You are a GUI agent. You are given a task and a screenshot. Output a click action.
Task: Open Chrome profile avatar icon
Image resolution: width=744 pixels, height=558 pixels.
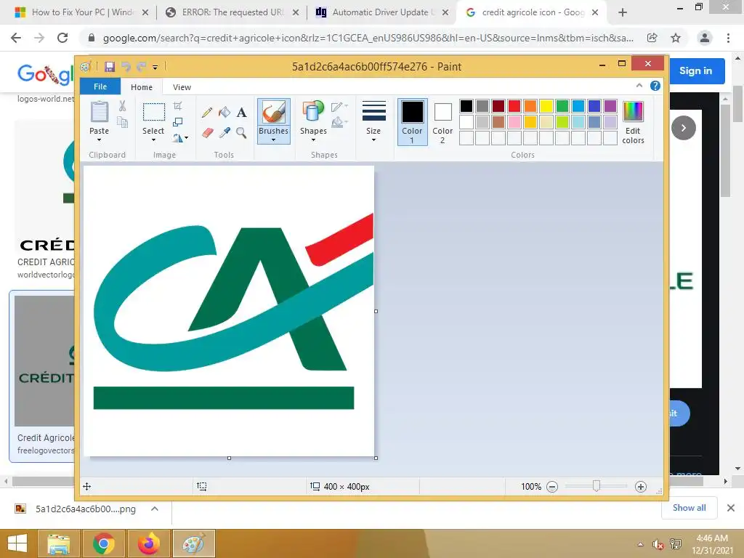(705, 38)
